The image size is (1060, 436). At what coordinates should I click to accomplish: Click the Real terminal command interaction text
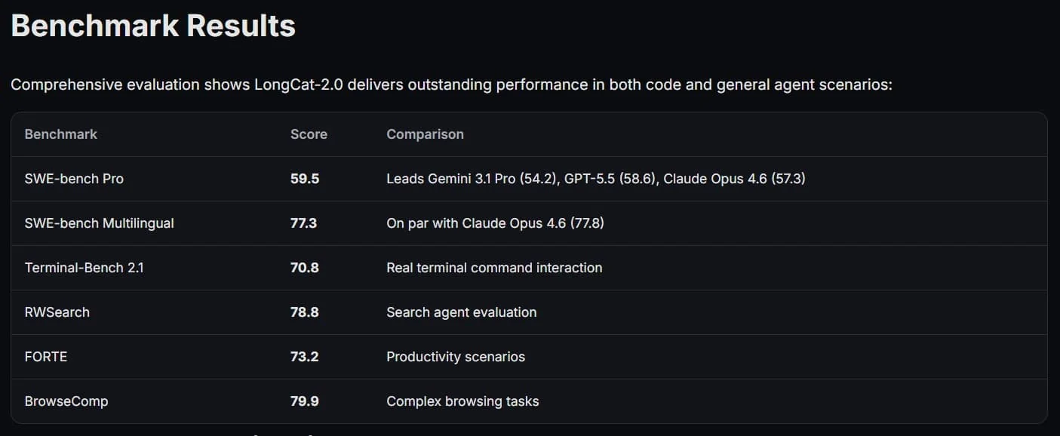point(494,268)
